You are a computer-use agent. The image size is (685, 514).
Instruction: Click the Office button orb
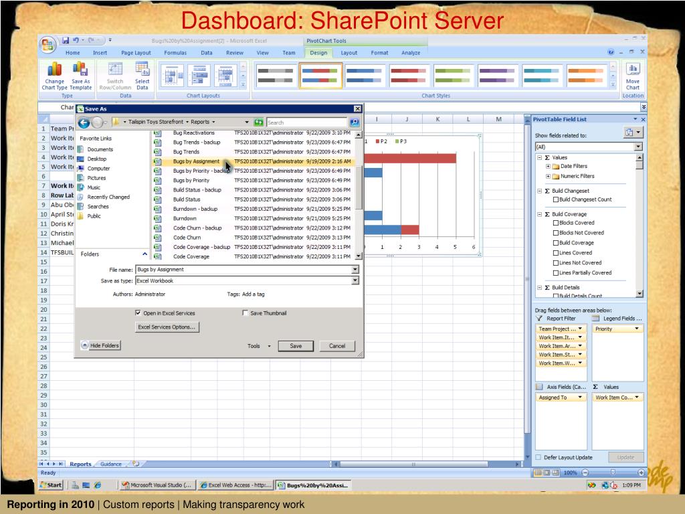[x=47, y=45]
